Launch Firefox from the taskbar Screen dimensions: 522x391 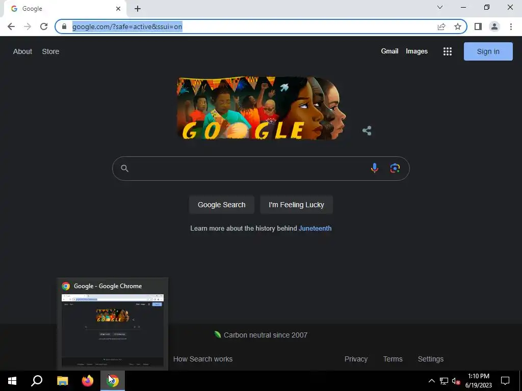(88, 381)
